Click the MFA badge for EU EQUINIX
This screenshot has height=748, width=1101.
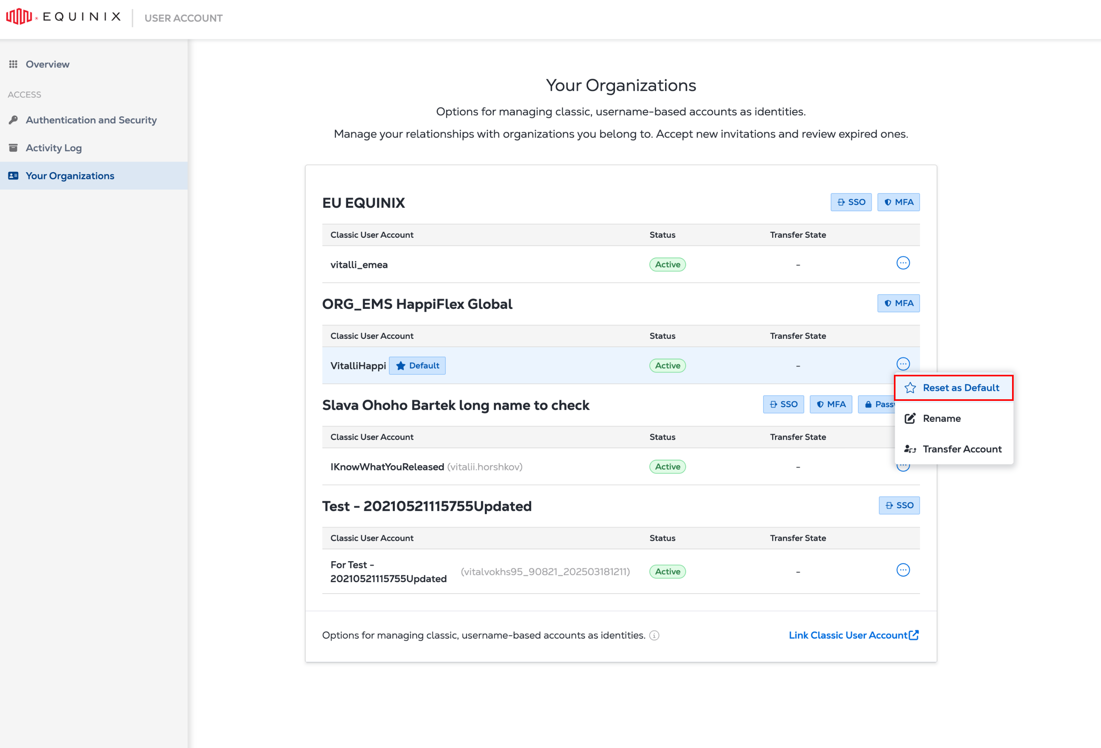[898, 202]
